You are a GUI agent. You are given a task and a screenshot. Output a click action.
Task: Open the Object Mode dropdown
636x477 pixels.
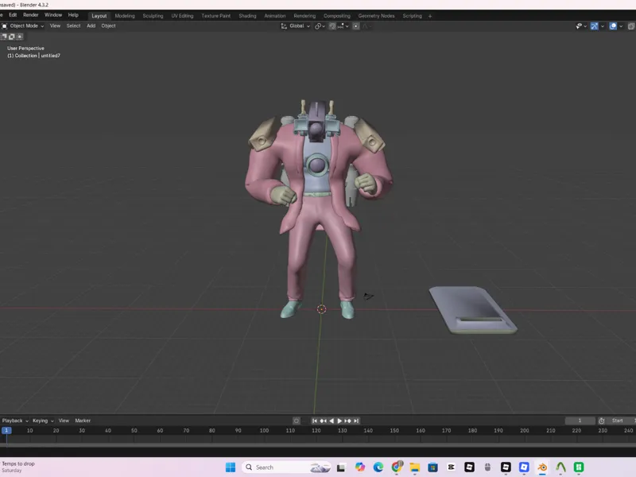point(23,26)
